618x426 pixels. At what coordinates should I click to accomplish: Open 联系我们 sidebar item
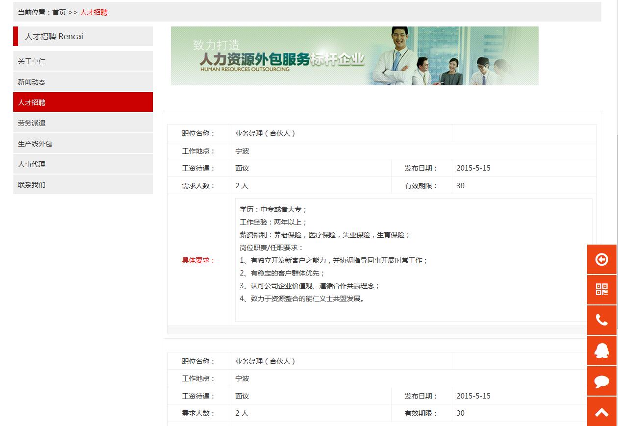coord(83,185)
